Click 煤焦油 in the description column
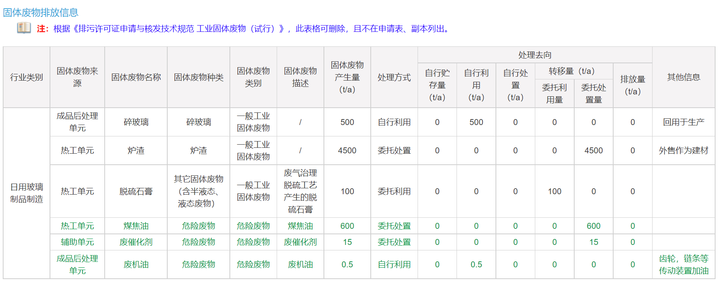This screenshot has height=296, width=723. coord(300,226)
